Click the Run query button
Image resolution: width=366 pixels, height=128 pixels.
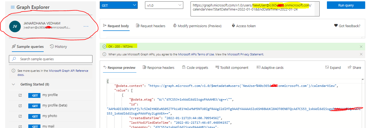(346, 5)
